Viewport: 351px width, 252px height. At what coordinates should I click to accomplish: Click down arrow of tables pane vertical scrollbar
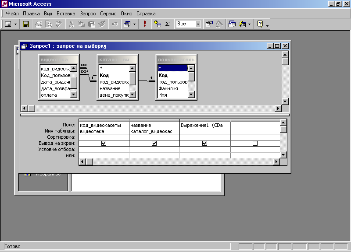pyautogui.click(x=285, y=101)
